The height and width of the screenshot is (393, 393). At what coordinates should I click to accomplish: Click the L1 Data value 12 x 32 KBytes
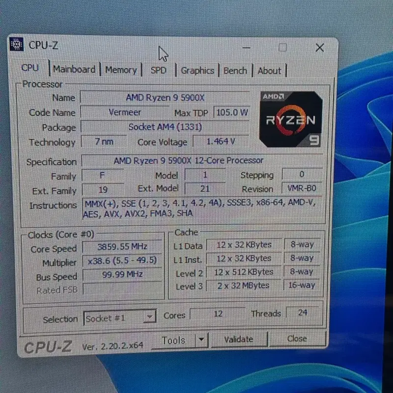pyautogui.click(x=244, y=245)
